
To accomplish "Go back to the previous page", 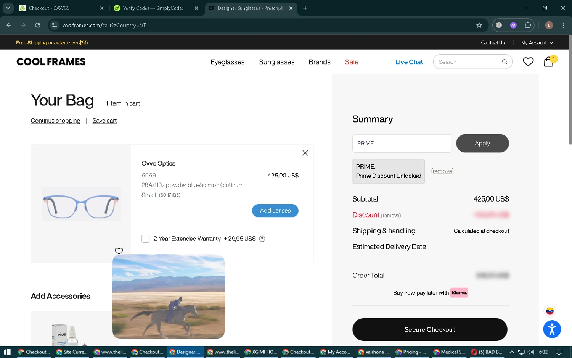I will coord(9,25).
